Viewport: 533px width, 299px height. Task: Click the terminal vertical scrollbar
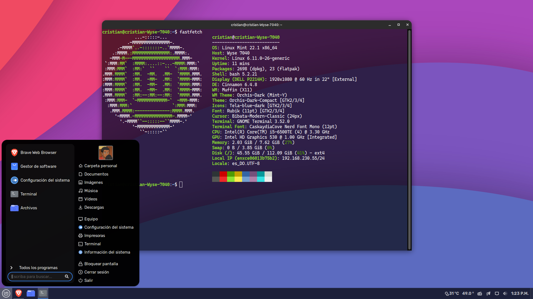tap(409, 140)
